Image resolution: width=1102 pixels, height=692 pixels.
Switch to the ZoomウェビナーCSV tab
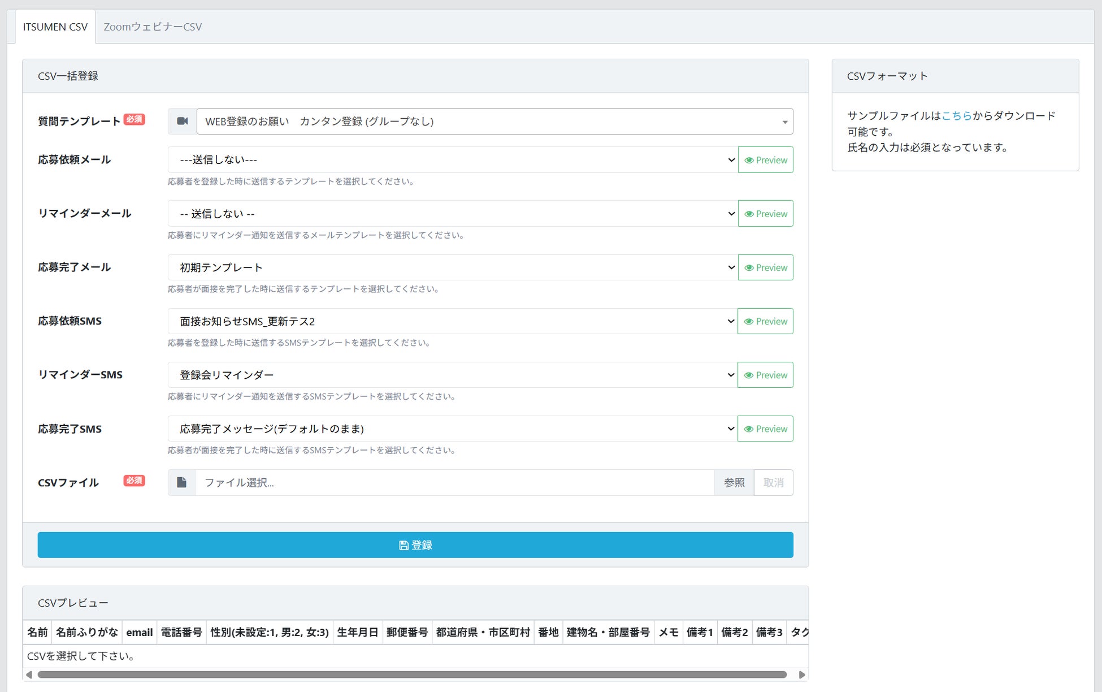[153, 27]
